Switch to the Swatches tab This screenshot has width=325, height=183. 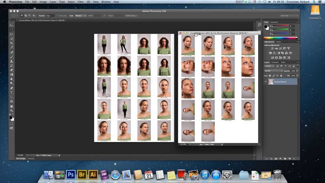pyautogui.click(x=274, y=22)
